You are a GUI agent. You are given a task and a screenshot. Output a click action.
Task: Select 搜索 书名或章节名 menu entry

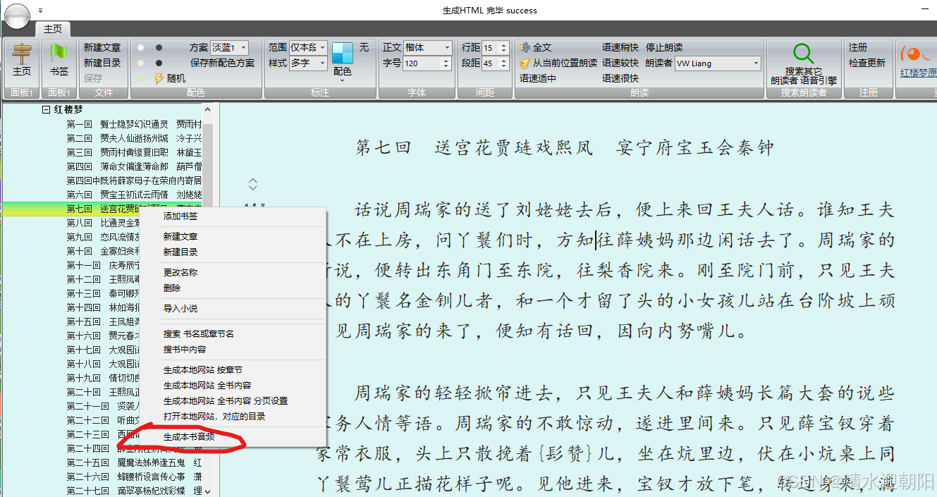[x=199, y=334]
